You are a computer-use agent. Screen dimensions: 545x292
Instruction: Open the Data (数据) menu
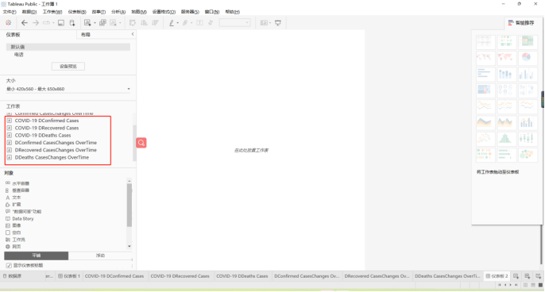(29, 12)
